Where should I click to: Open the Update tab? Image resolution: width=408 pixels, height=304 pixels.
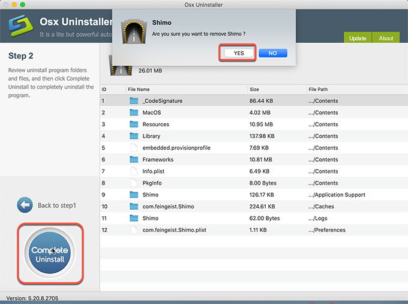[358, 38]
